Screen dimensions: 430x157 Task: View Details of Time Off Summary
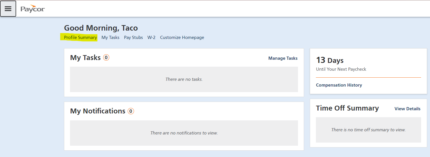(407, 109)
